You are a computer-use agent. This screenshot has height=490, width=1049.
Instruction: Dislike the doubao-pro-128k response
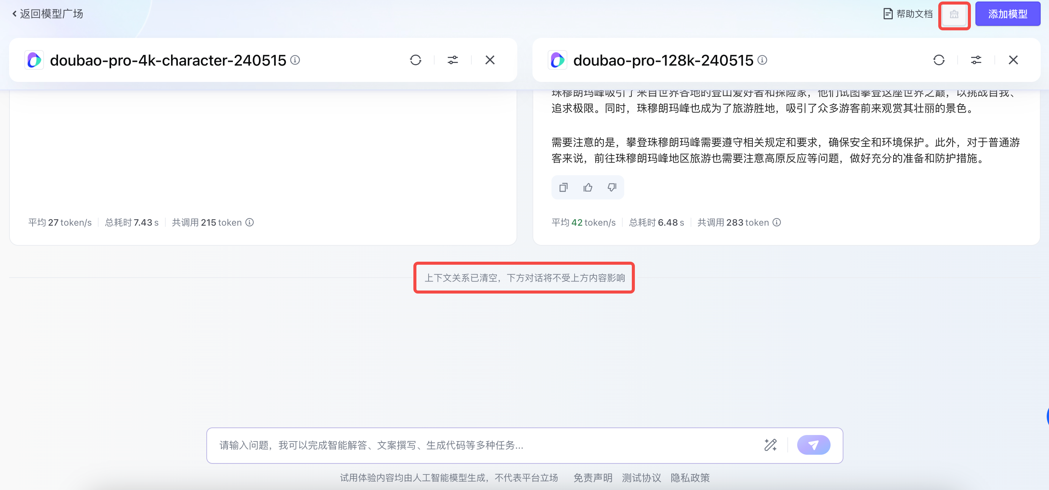click(612, 187)
